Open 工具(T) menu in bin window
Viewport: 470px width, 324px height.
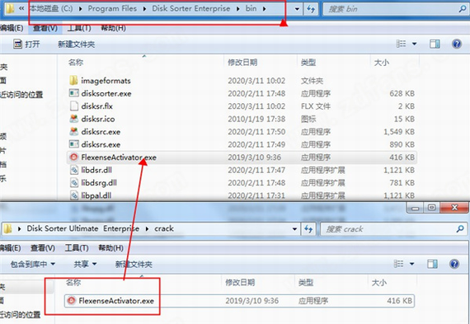(79, 28)
